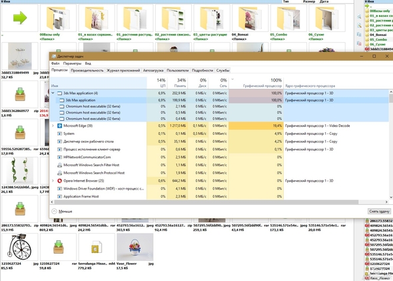Select the Opera Internet Browser process icon

[x=60, y=181]
